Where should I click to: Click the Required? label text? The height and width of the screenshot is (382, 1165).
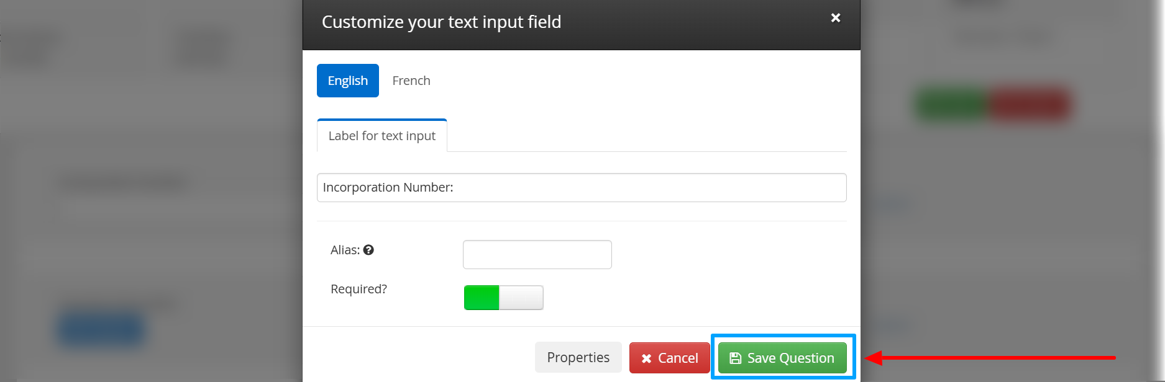pyautogui.click(x=359, y=289)
